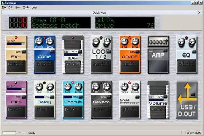Adjust the Reverb TIME knob

(96, 87)
